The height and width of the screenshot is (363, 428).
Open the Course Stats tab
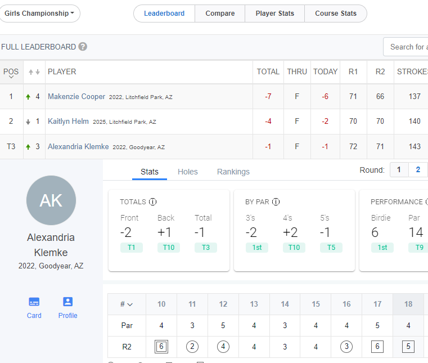click(x=335, y=14)
